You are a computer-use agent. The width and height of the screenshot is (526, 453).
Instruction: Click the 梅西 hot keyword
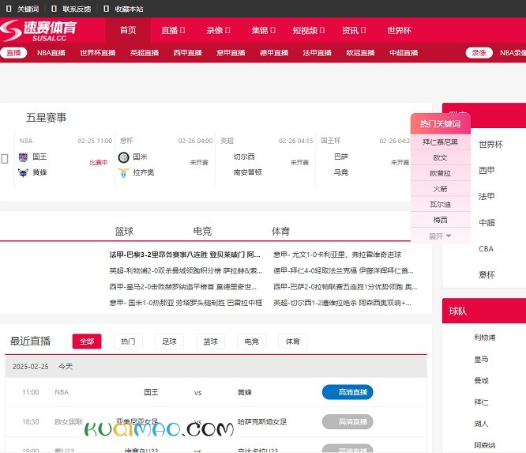(440, 220)
